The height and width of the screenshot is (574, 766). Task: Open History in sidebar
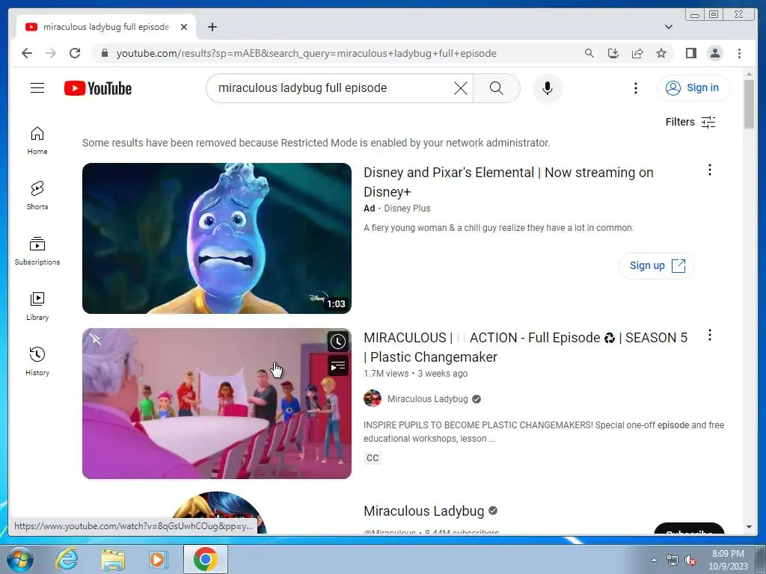(x=37, y=361)
